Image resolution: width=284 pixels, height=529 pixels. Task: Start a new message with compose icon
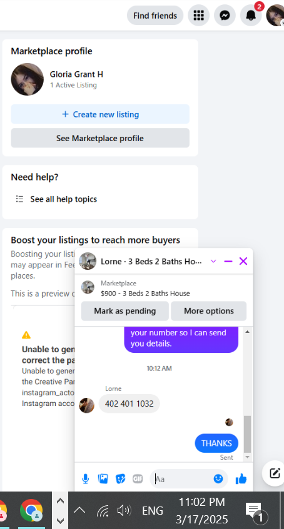point(275,473)
